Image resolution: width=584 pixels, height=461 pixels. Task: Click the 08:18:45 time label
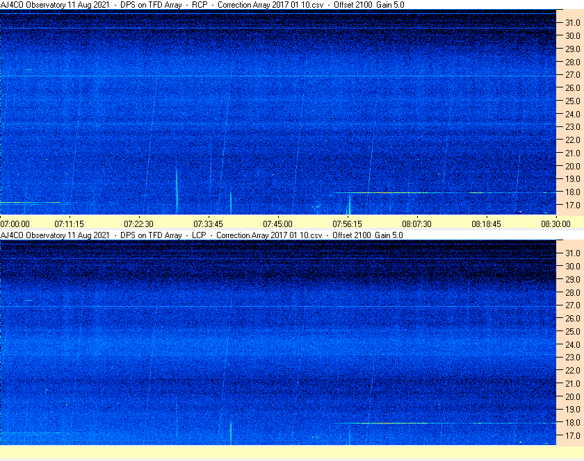pos(487,224)
